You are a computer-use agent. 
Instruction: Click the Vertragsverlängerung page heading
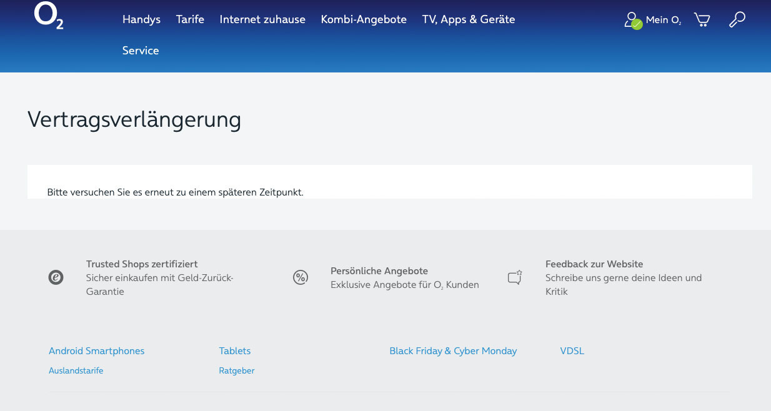[x=134, y=120]
